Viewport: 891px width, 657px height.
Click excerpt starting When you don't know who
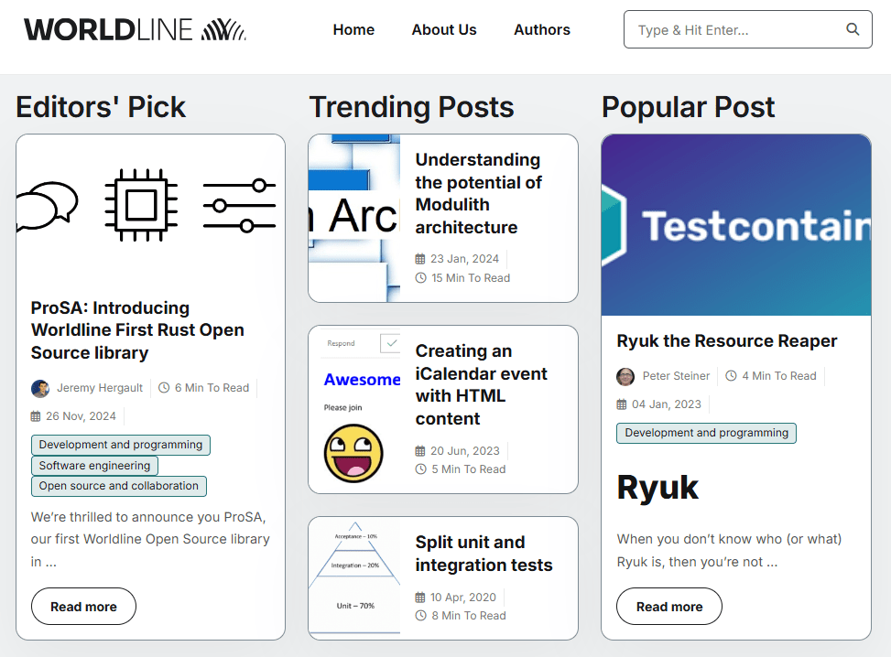[729, 550]
